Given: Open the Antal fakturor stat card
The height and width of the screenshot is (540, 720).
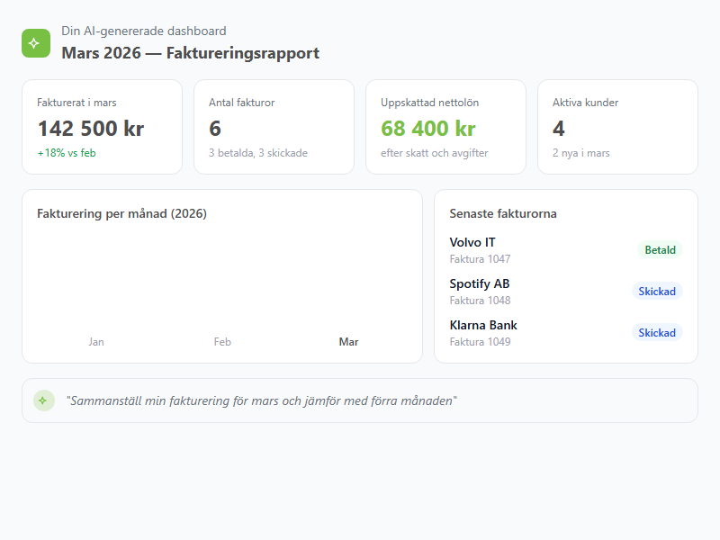Looking at the screenshot, I should [273, 126].
